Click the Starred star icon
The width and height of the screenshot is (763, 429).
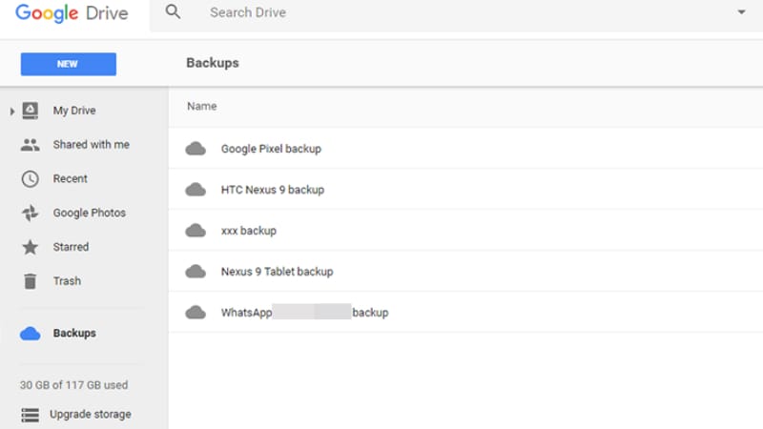click(x=31, y=247)
